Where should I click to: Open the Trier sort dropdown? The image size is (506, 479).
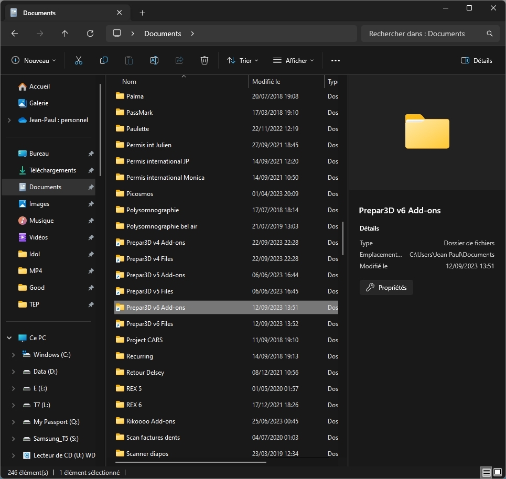click(243, 61)
